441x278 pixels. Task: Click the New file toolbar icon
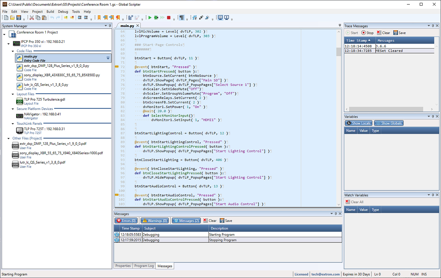point(6,18)
